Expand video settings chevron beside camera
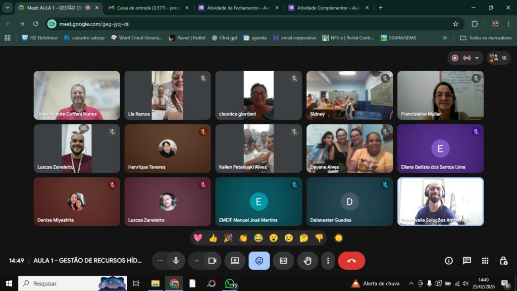 pyautogui.click(x=197, y=261)
